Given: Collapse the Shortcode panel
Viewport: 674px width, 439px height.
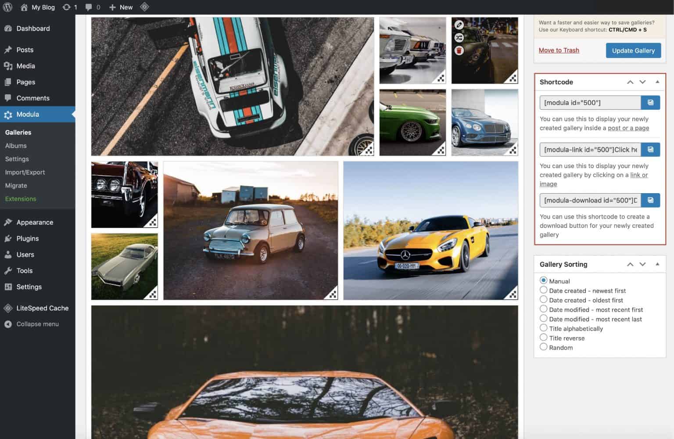Looking at the screenshot, I should 657,82.
